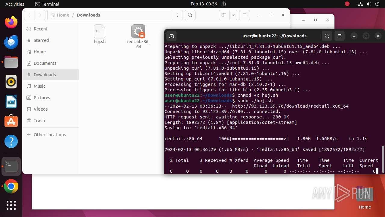The height and width of the screenshot is (217, 385).
Task: Search within the Terminal window
Action: 327,36
